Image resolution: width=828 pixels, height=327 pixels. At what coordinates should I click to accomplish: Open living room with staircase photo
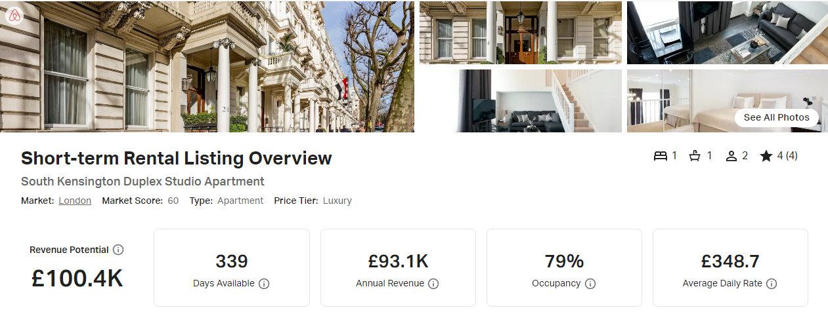click(521, 101)
